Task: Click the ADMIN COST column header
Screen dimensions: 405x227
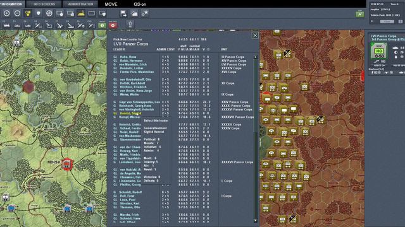Action: [166, 49]
